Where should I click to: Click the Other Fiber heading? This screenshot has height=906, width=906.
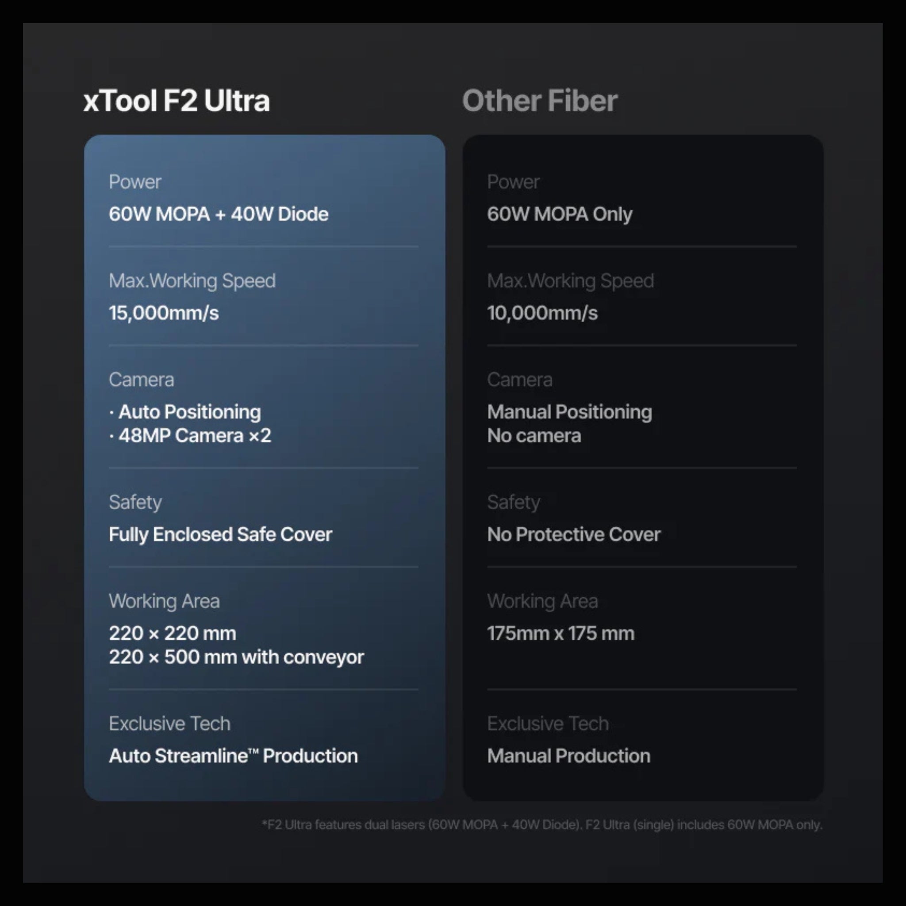tap(540, 101)
